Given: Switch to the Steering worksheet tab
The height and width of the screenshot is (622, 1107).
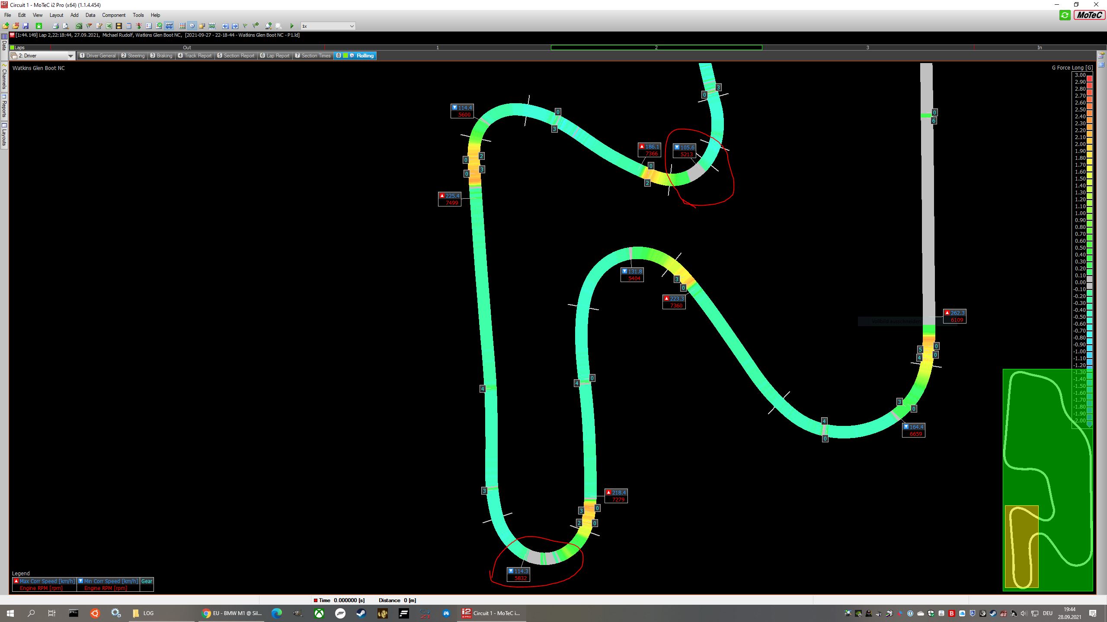Looking at the screenshot, I should click(133, 56).
